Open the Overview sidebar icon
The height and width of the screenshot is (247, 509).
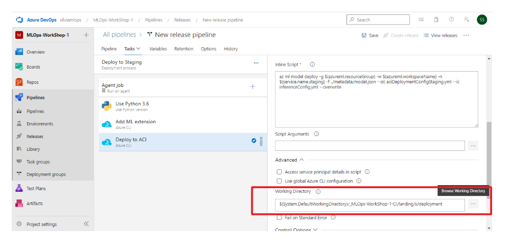(19, 52)
